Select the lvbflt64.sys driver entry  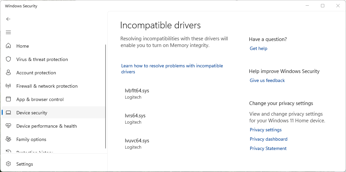(x=137, y=94)
